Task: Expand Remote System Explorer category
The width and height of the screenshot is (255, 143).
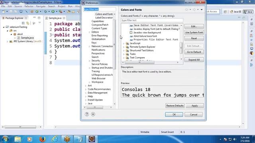Action: [124, 47]
